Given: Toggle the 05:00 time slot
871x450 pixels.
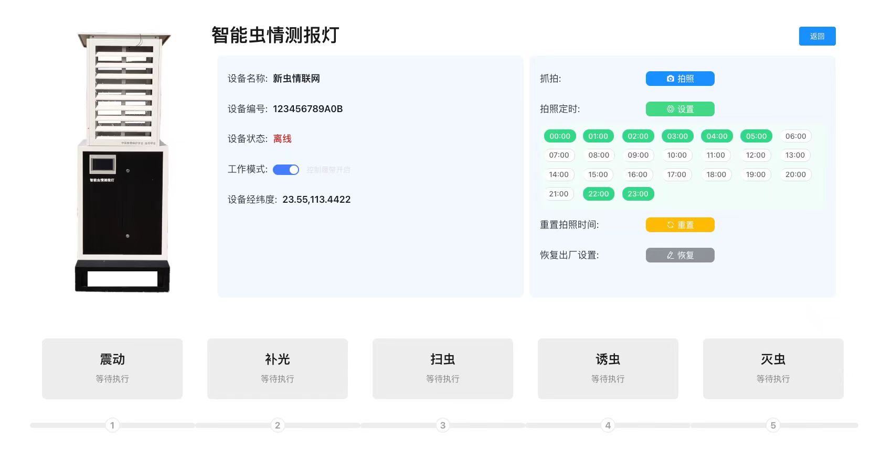Looking at the screenshot, I should [756, 136].
